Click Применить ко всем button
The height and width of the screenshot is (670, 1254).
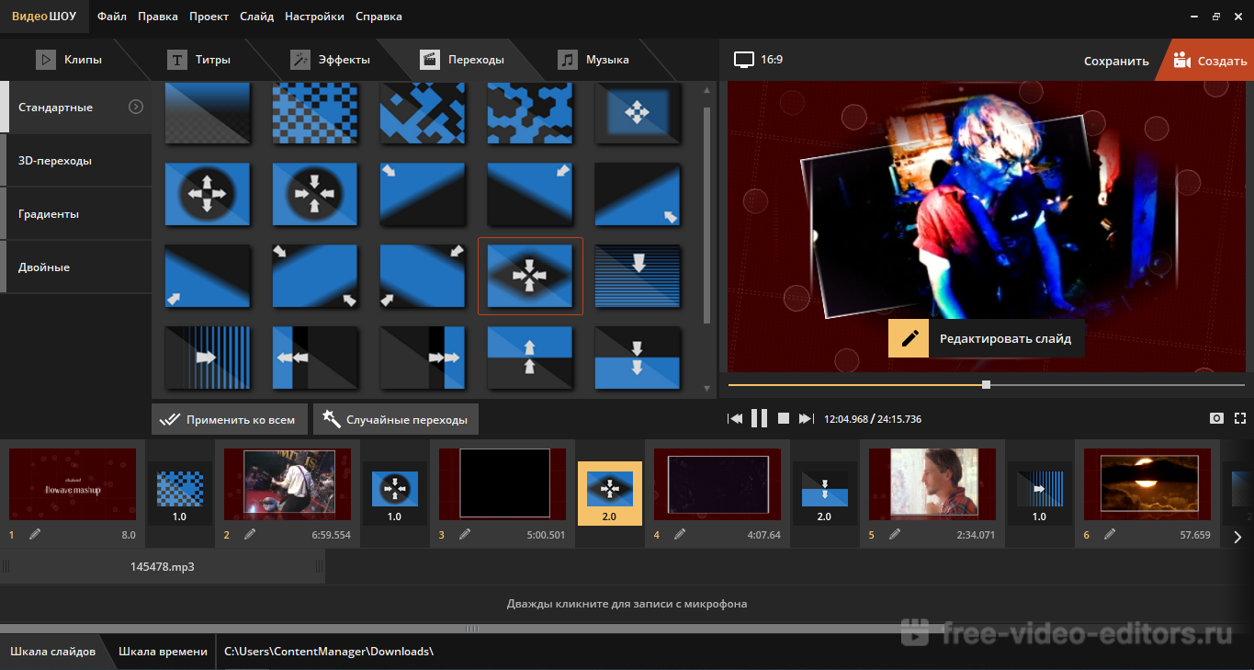click(x=229, y=419)
